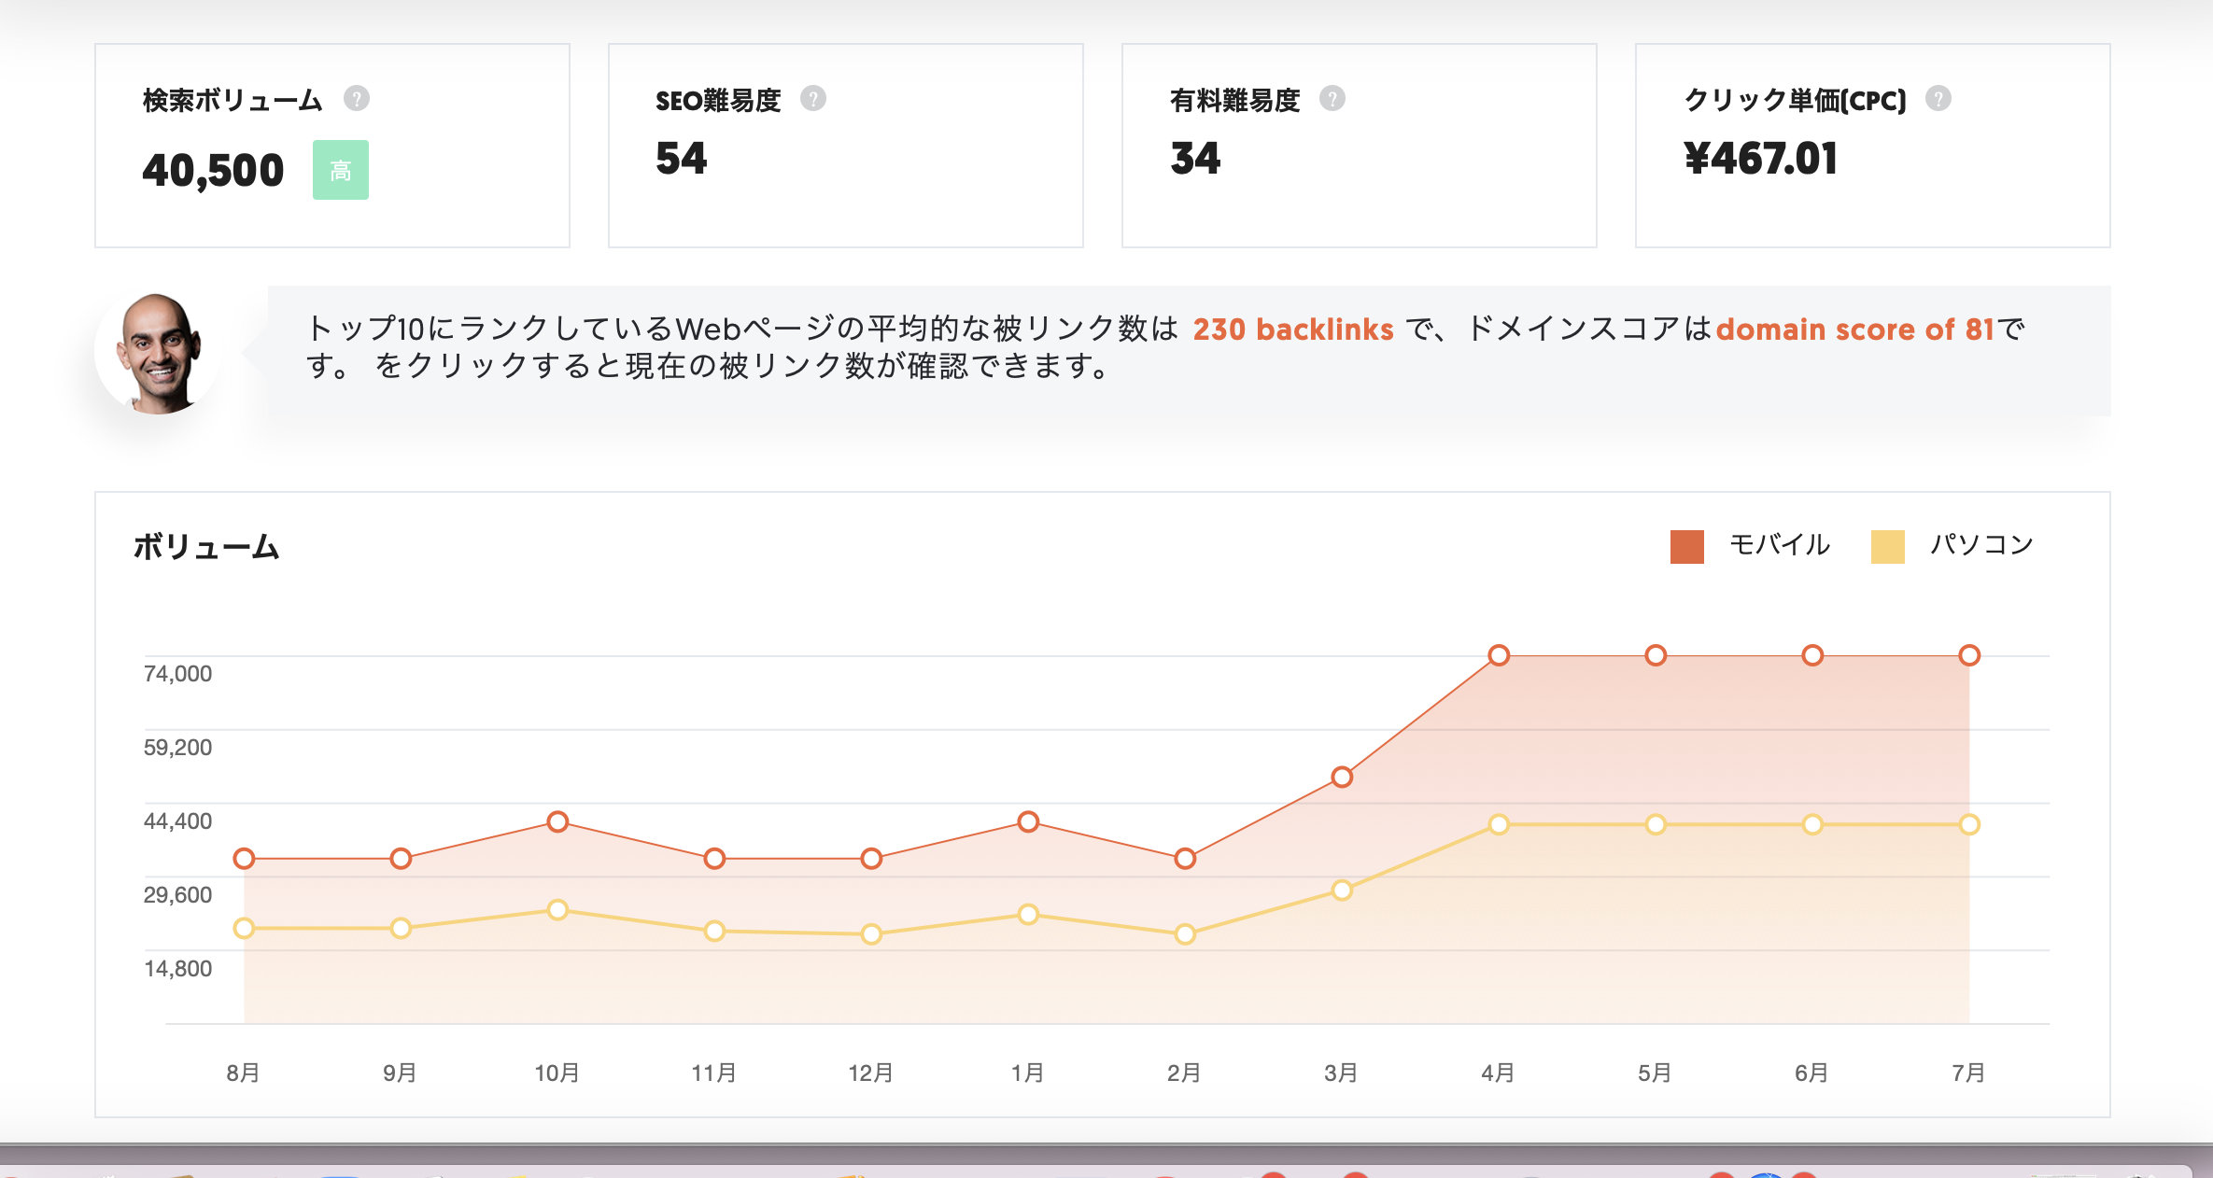Click the 有料難易度 card heading

click(x=1235, y=101)
